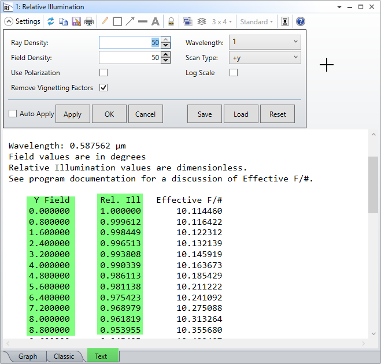Click the Rel. Ill value 0.981138

pos(120,287)
